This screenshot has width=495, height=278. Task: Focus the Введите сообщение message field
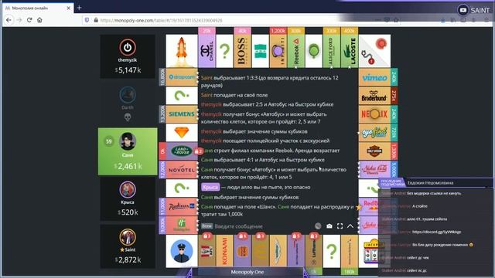pyautogui.click(x=264, y=226)
